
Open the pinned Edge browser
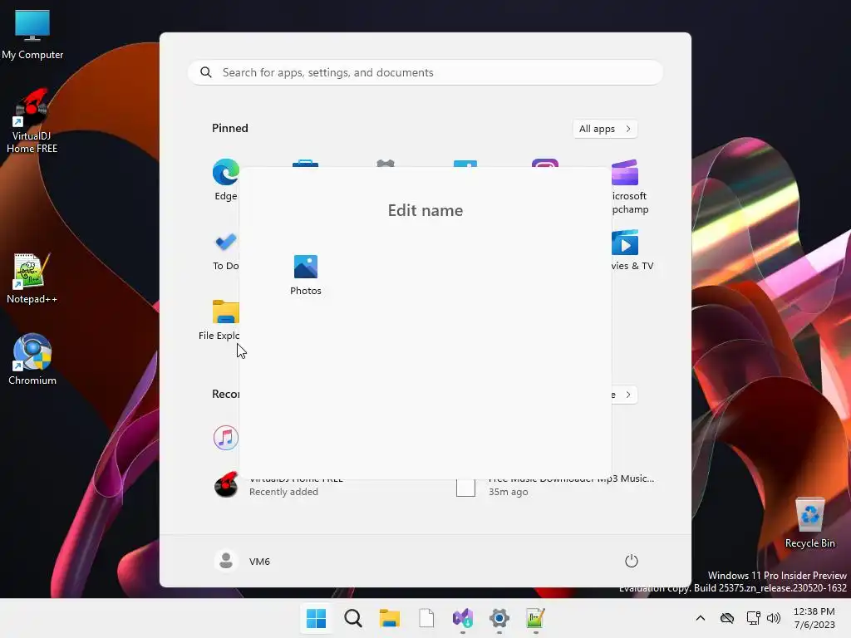click(x=226, y=180)
